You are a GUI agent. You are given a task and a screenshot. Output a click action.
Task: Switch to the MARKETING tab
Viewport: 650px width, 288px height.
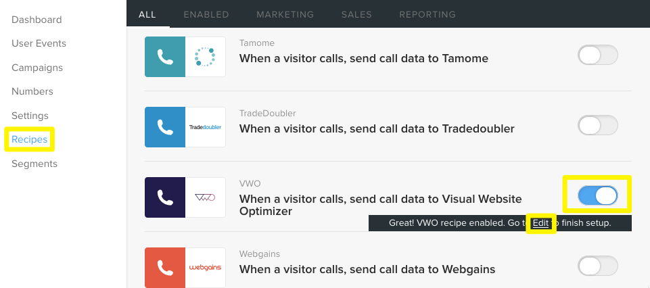(x=285, y=14)
